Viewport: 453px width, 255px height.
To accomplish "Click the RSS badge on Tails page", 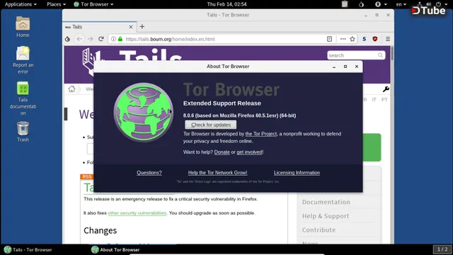I will click(86, 176).
